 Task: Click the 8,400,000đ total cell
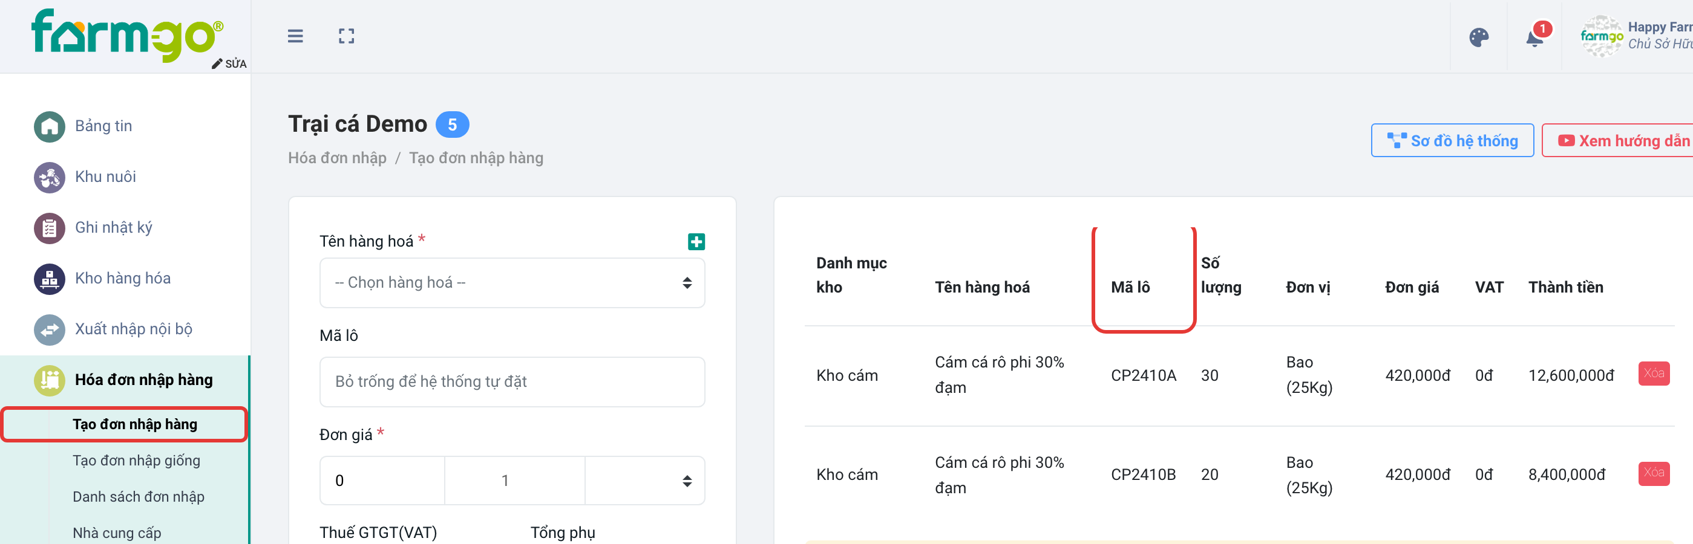(1567, 474)
